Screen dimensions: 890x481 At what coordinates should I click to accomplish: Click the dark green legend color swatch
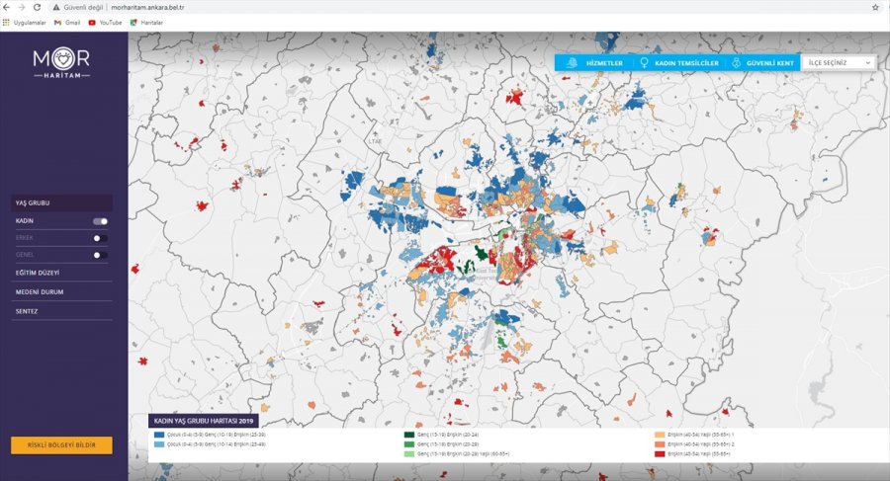pos(409,435)
